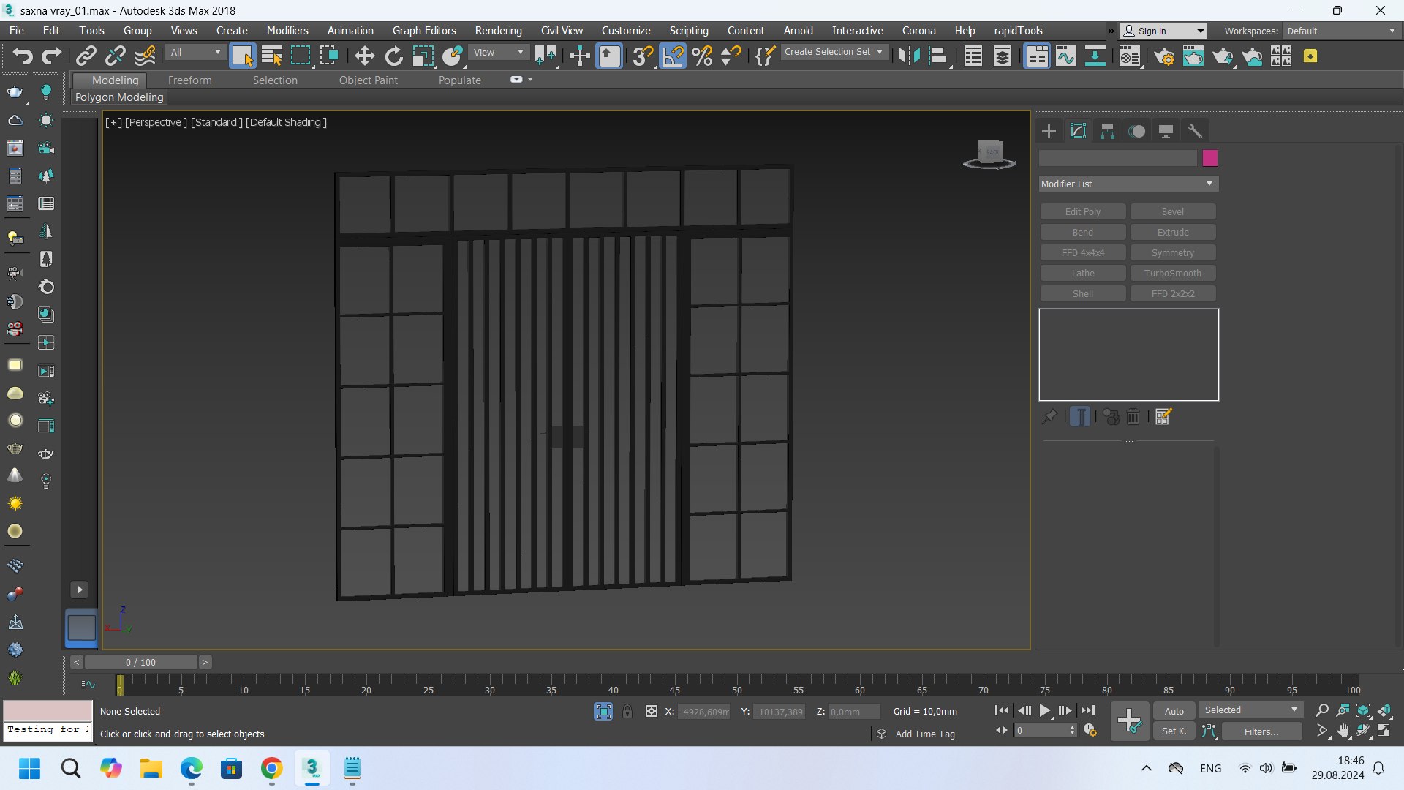This screenshot has height=790, width=1404.
Task: Toggle the Spinner Snap button
Action: point(731,56)
